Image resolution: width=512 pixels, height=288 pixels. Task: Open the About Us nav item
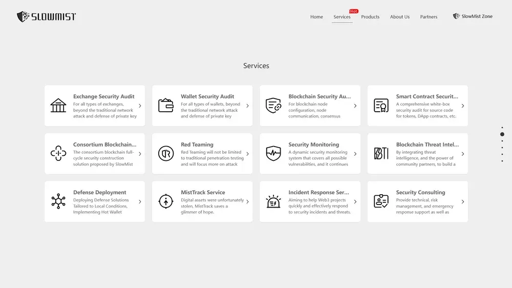click(x=400, y=17)
